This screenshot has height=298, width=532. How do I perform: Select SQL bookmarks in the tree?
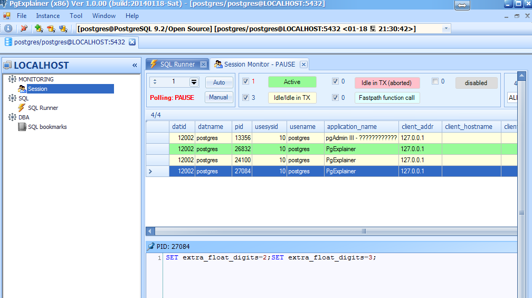coord(47,127)
